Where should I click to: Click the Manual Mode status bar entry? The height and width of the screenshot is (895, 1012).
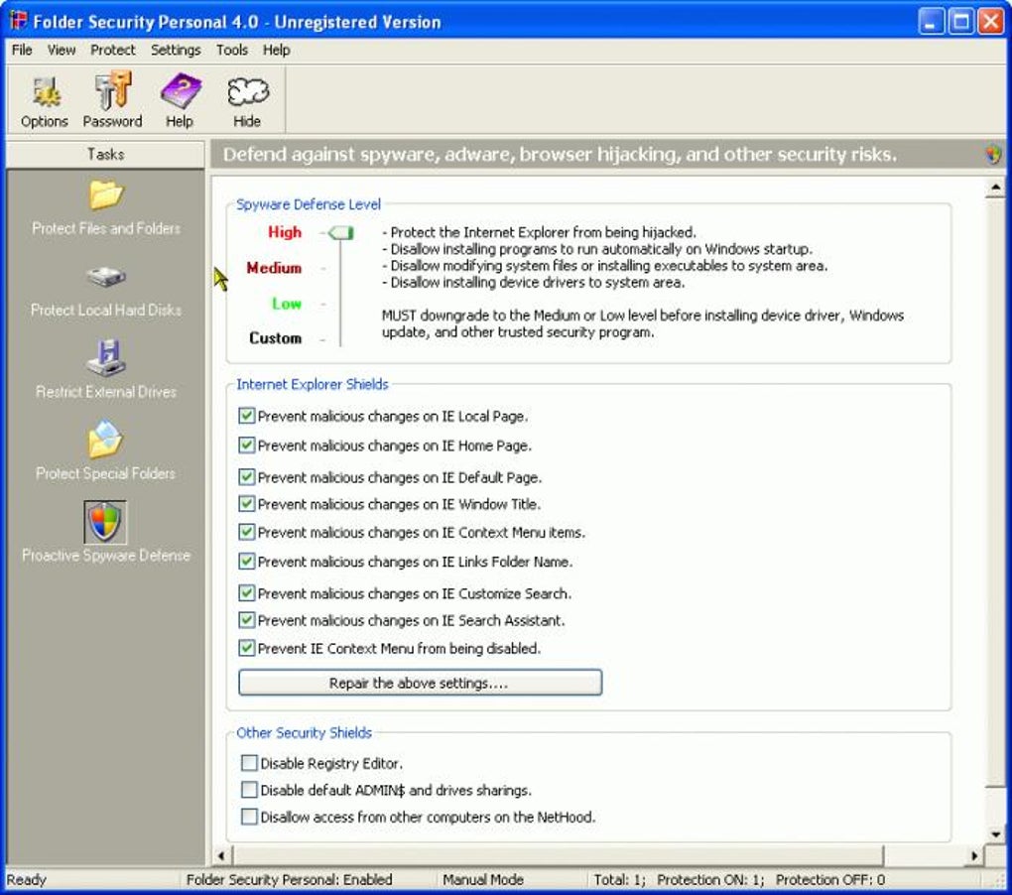[x=483, y=879]
